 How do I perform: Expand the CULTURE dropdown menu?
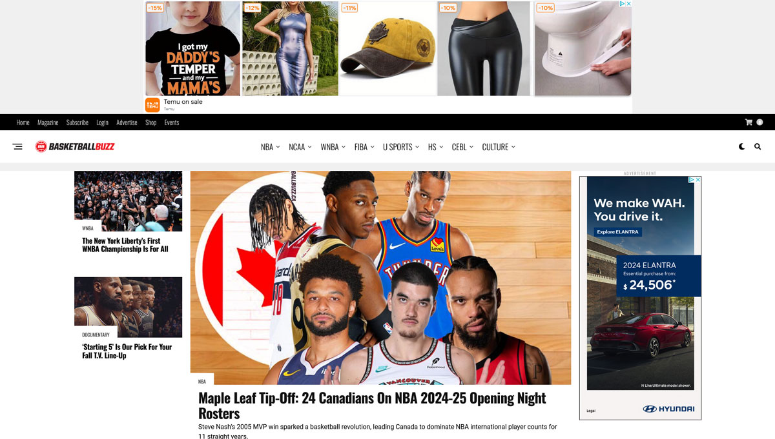pos(499,147)
